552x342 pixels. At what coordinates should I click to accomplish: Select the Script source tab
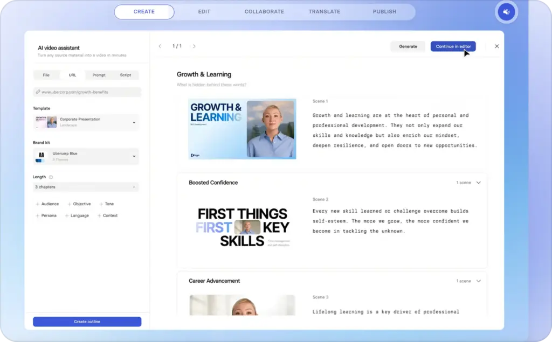[125, 75]
